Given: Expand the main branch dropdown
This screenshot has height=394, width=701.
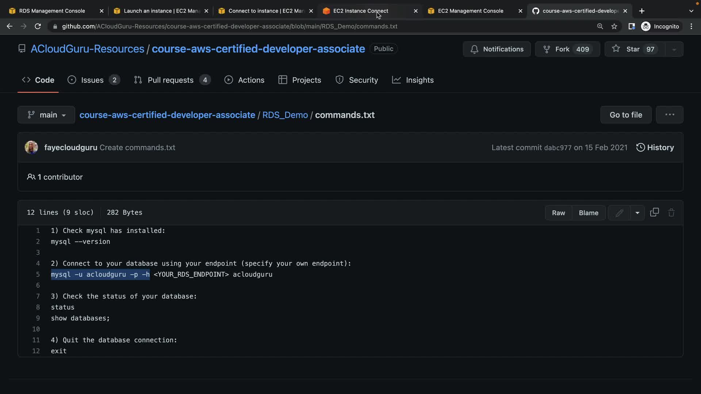Looking at the screenshot, I should [46, 115].
